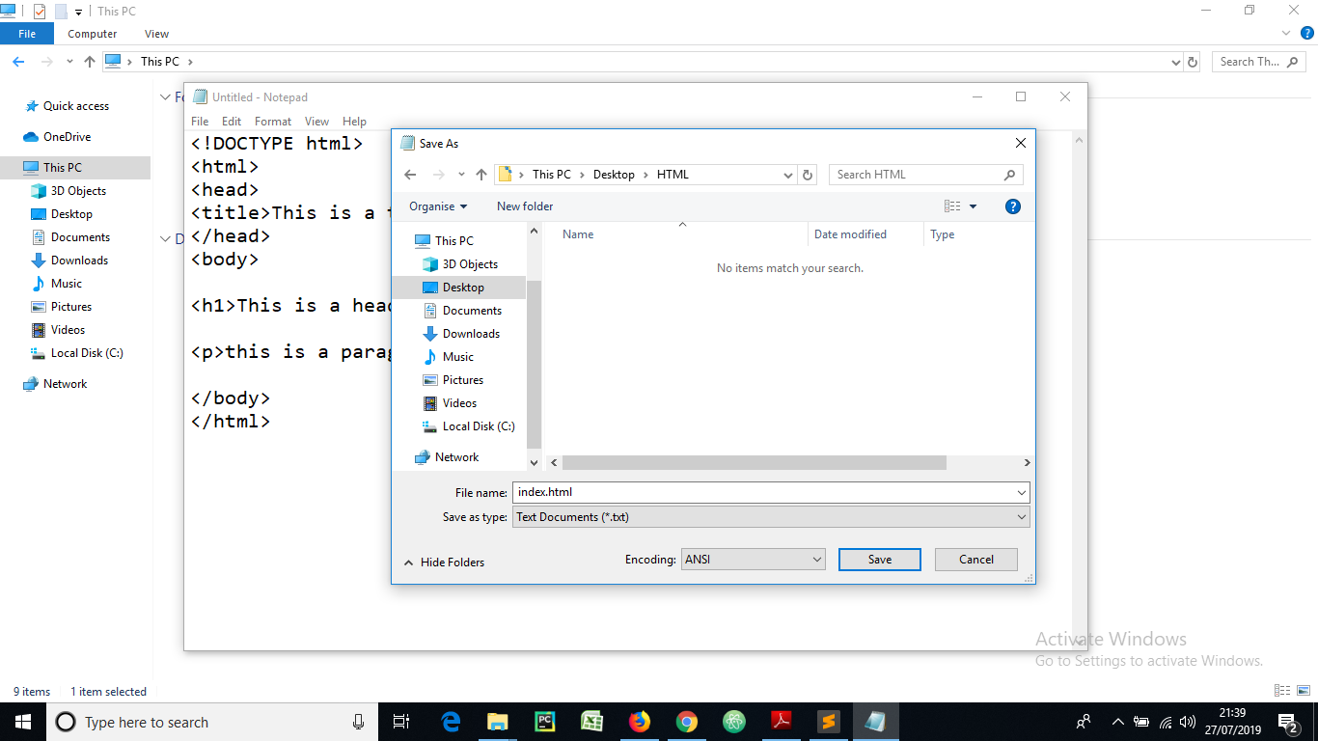Click the File Explorer Help icon
The height and width of the screenshot is (741, 1318).
1307,33
